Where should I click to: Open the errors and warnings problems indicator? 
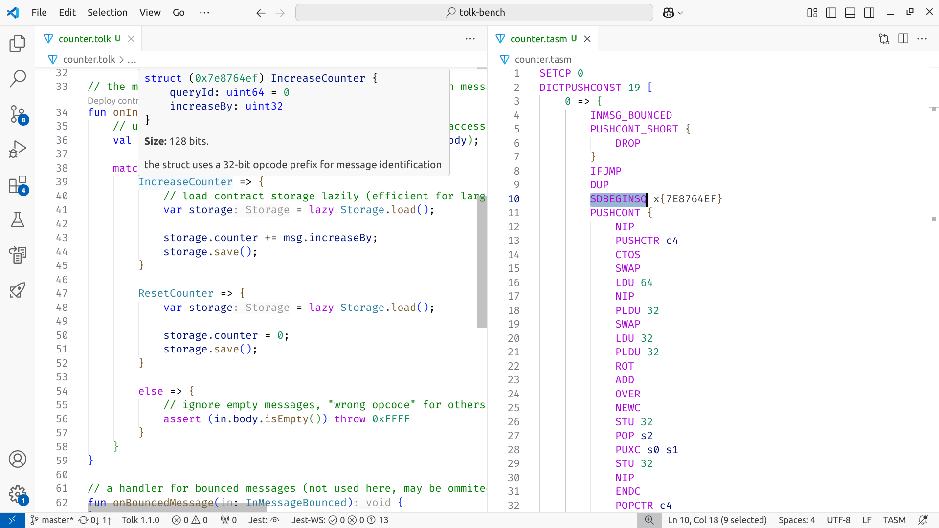190,520
